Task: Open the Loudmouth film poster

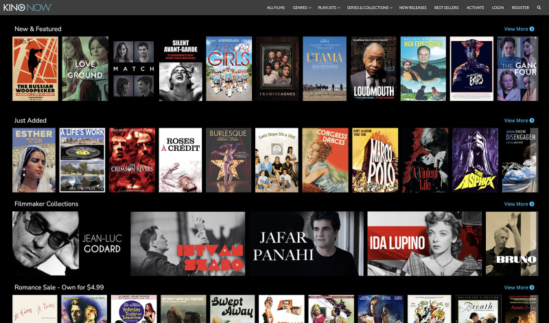Action: coord(373,69)
